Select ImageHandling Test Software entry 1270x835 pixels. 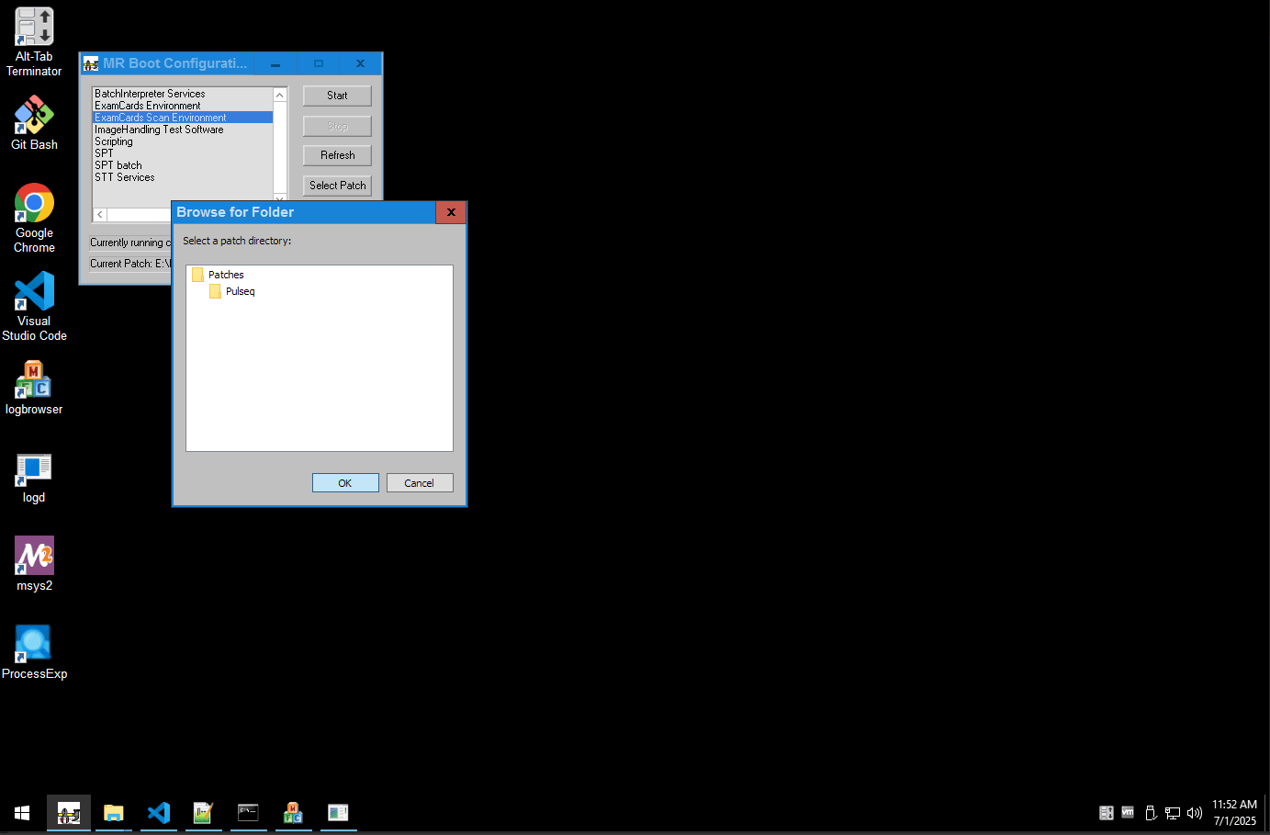[183, 130]
